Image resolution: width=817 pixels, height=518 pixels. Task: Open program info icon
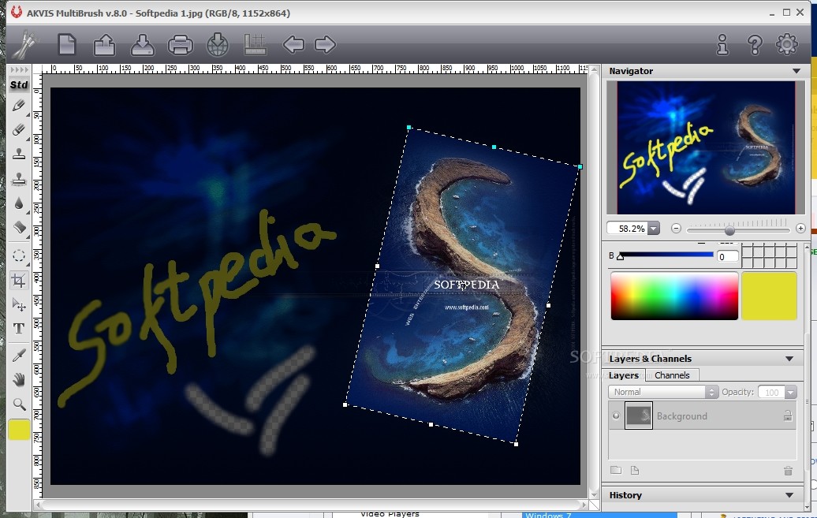pyautogui.click(x=722, y=45)
